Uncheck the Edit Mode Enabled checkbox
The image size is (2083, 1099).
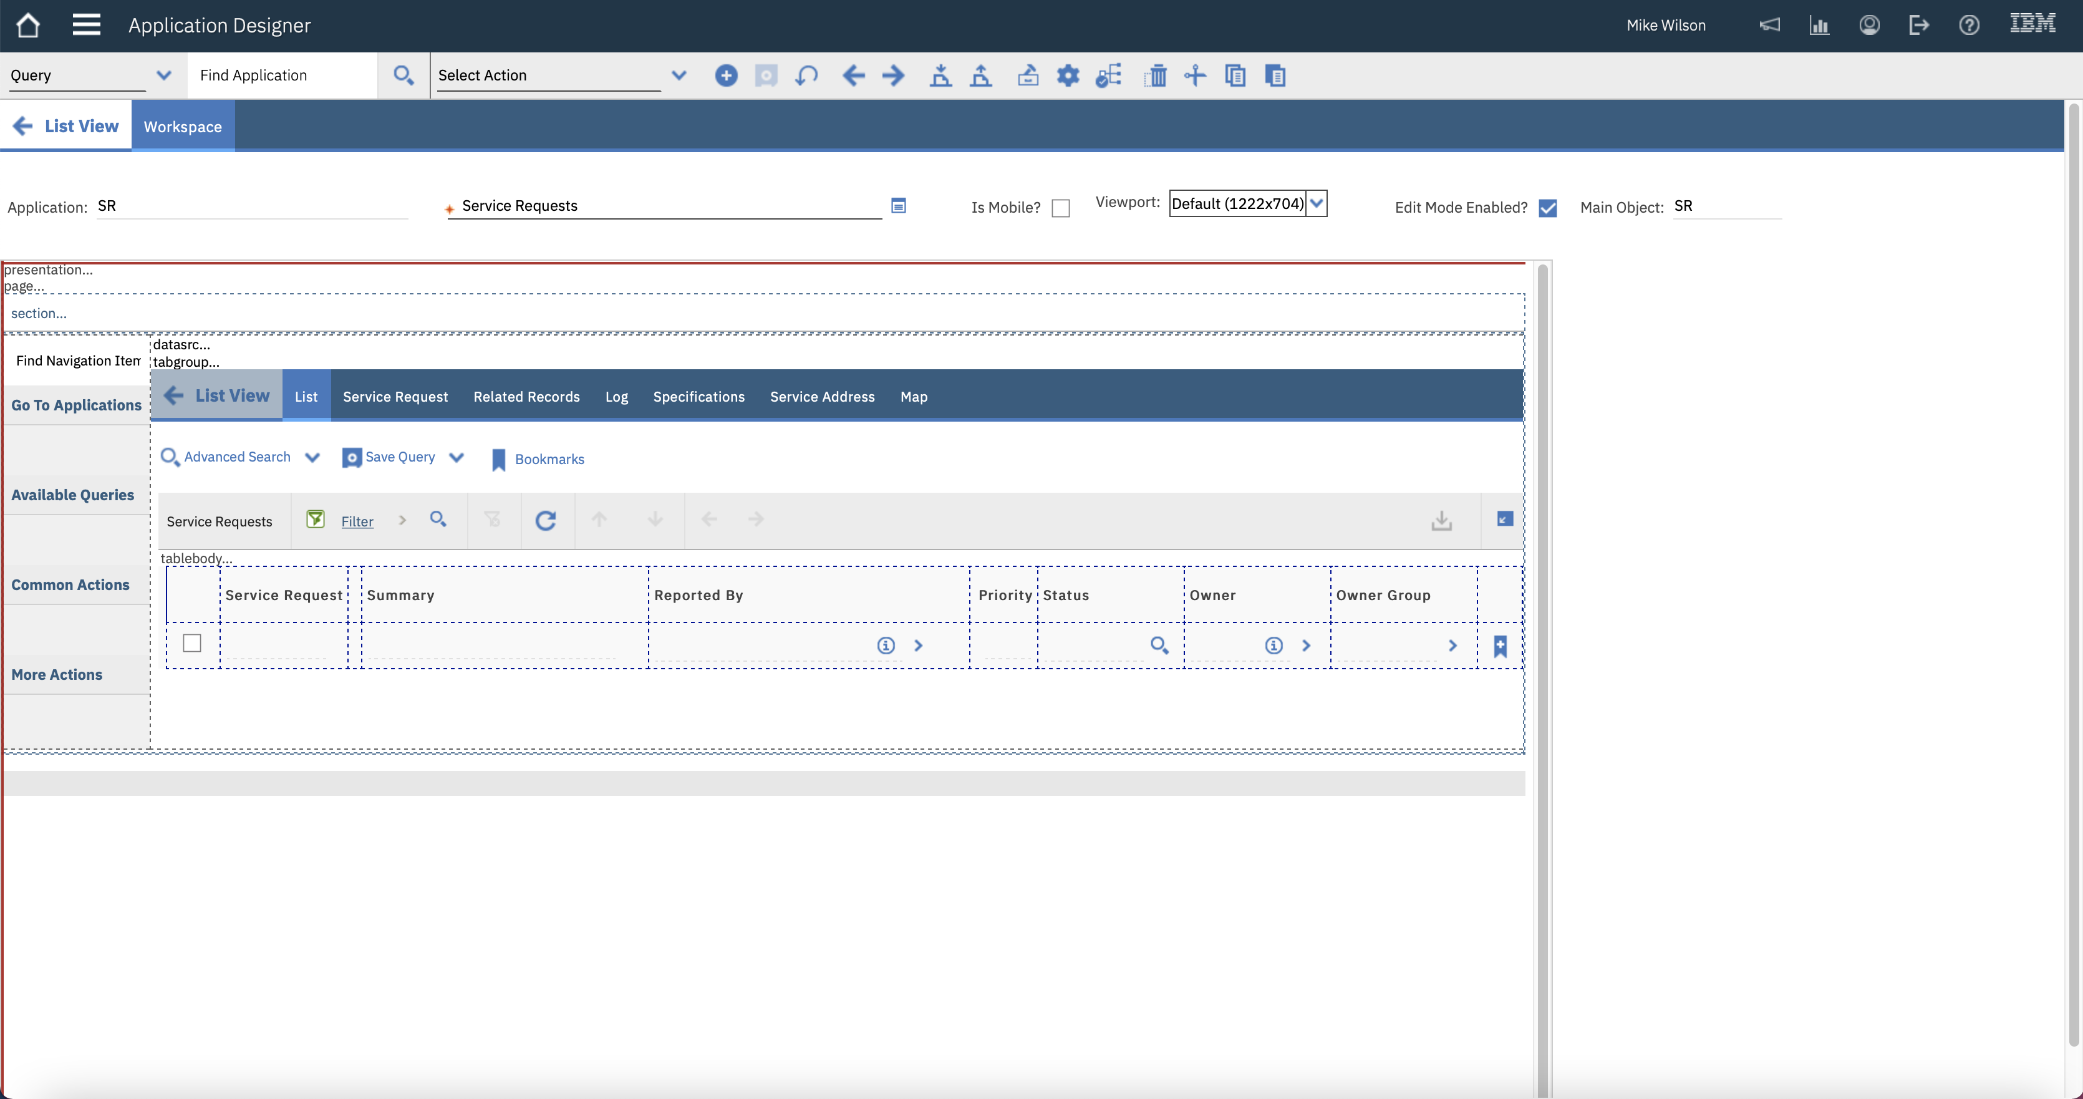[1547, 208]
